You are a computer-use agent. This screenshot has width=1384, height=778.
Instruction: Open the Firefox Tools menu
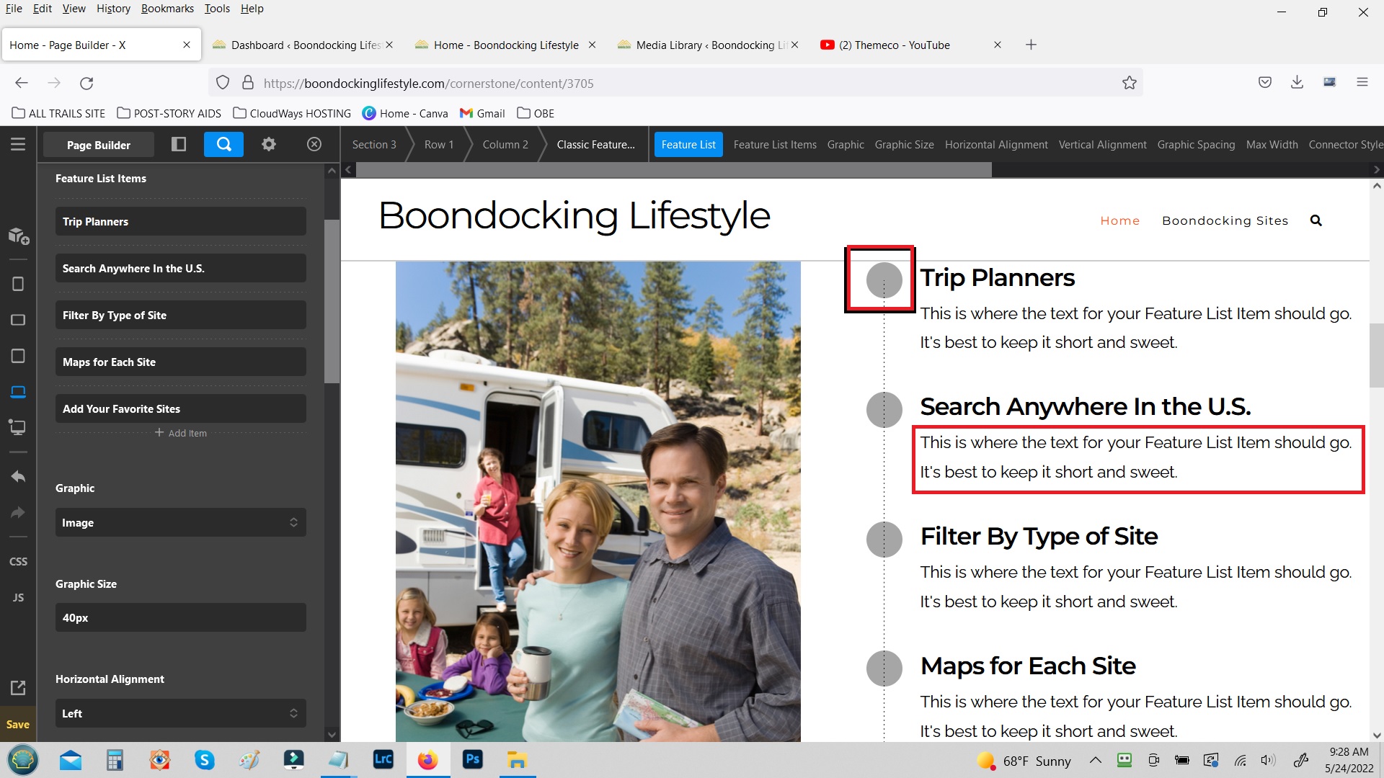click(x=217, y=9)
